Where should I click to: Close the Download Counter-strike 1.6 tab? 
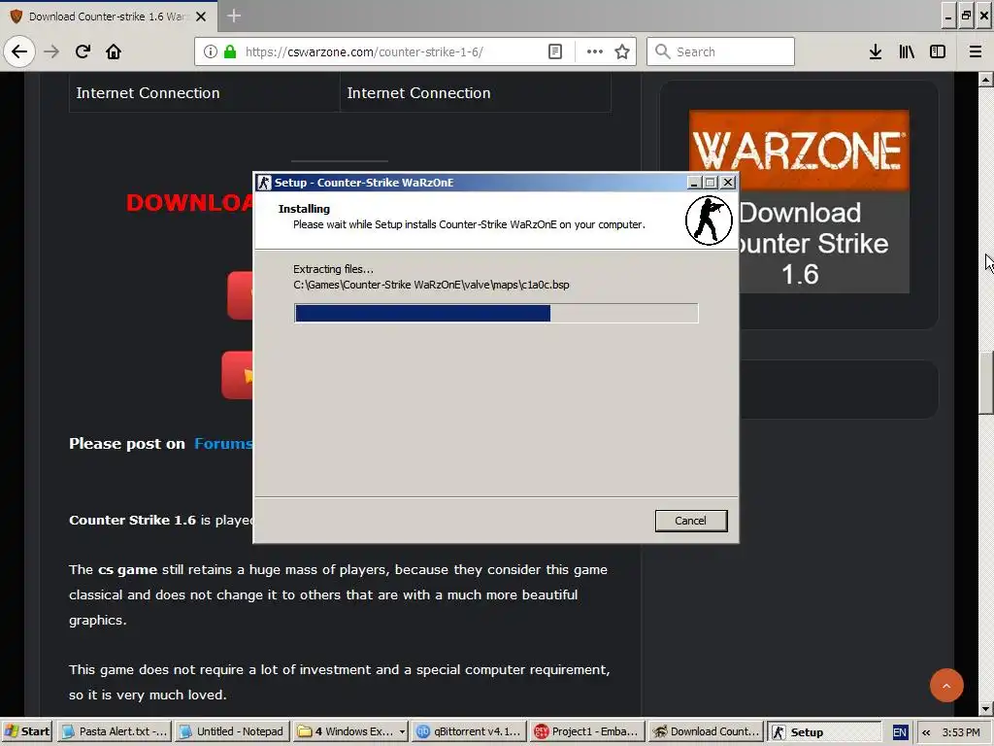coord(201,17)
